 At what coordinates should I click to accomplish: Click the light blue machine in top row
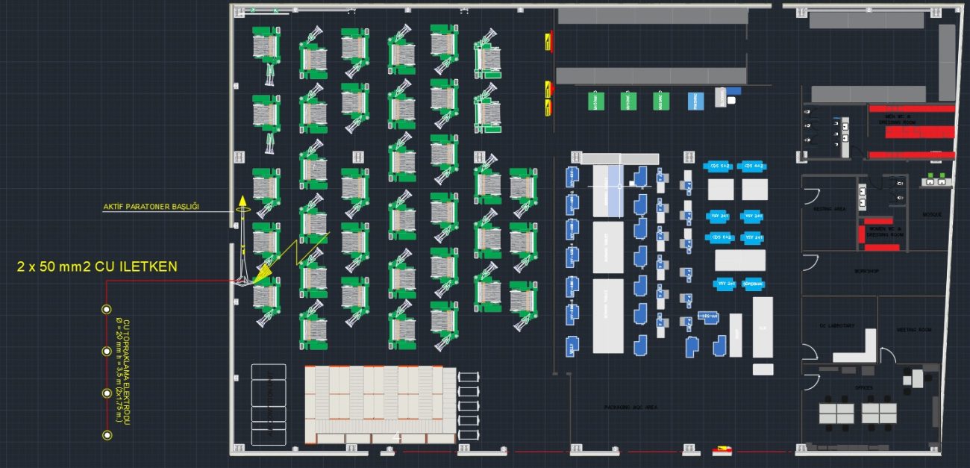(695, 100)
